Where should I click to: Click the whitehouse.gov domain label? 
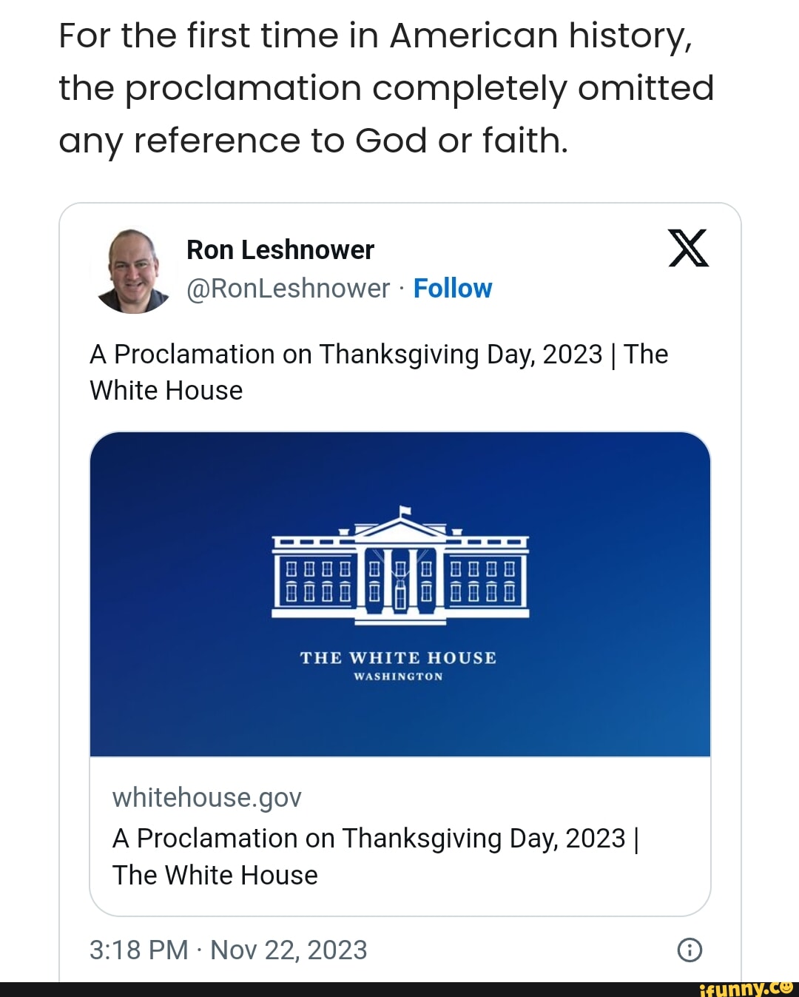coord(206,797)
